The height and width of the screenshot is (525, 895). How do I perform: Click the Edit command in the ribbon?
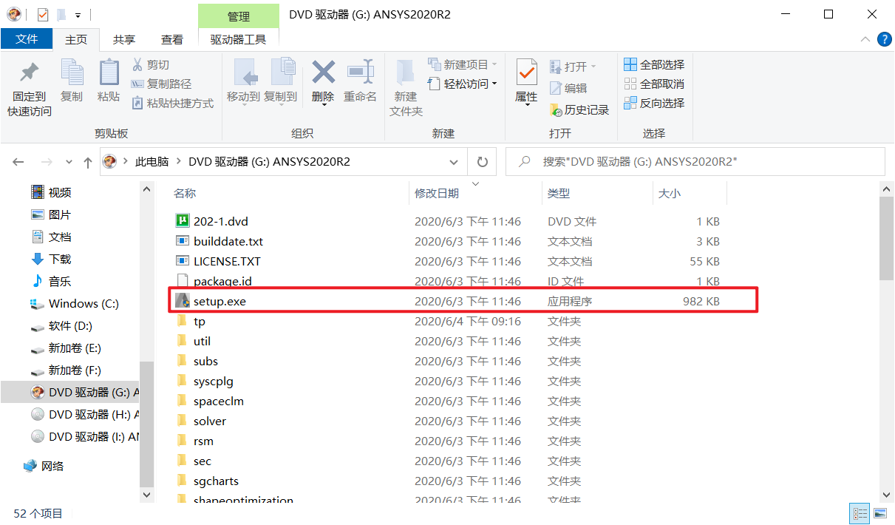tap(568, 88)
